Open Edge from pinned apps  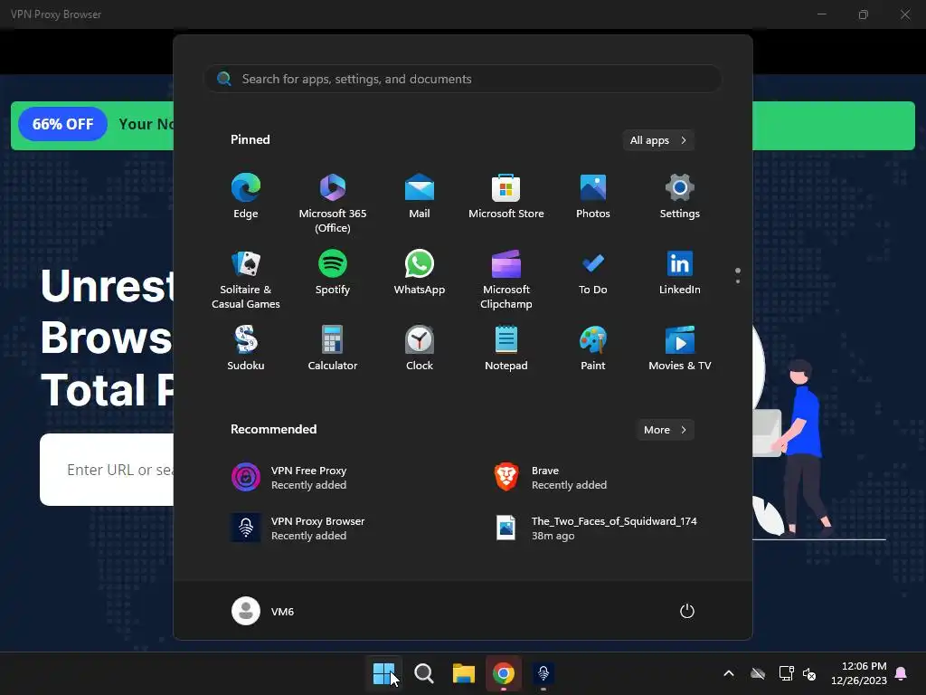246,197
